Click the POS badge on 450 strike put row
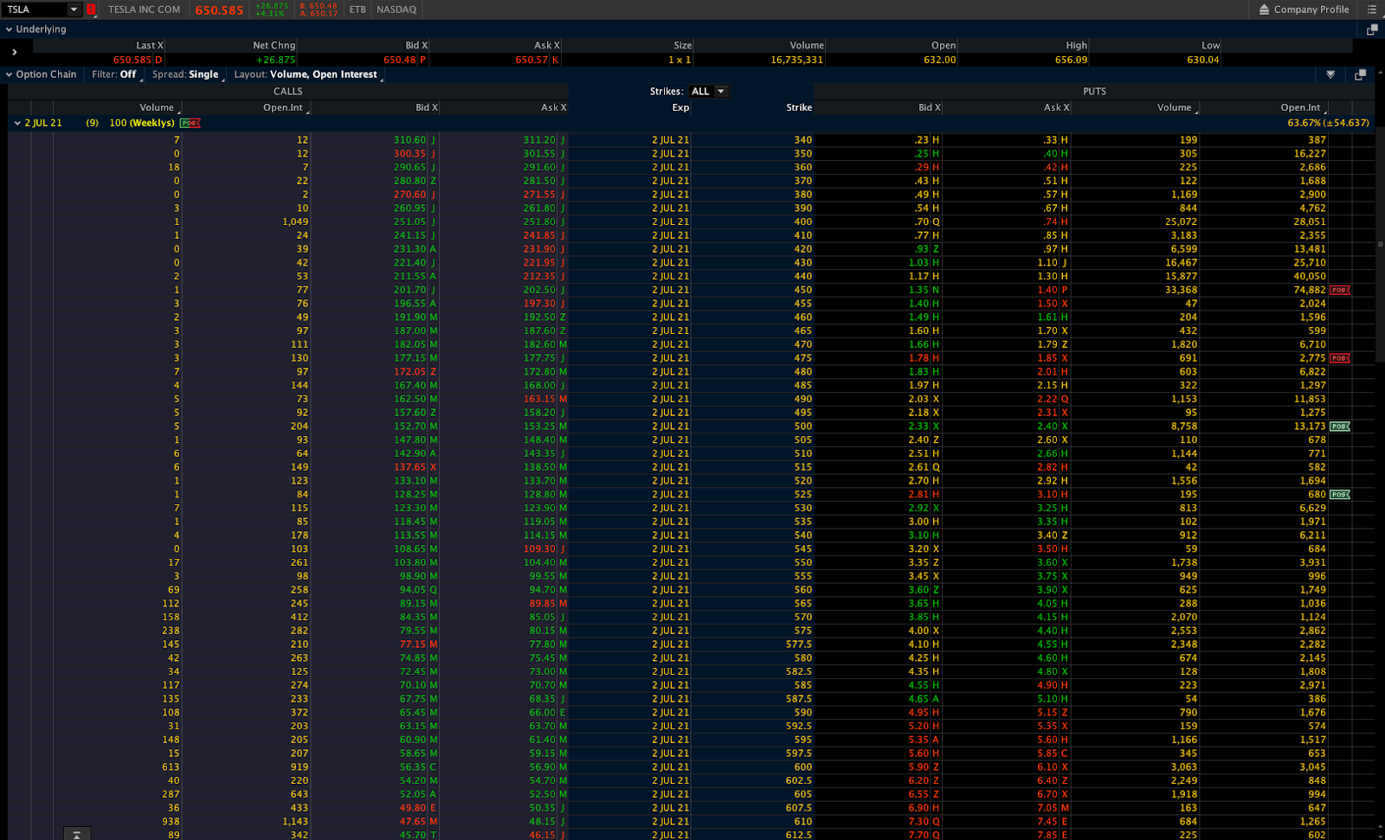This screenshot has width=1385, height=840. click(x=1340, y=290)
